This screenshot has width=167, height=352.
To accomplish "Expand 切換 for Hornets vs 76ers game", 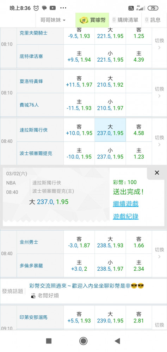I will click(x=159, y=93).
